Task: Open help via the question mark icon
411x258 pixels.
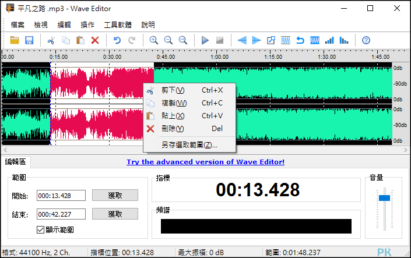Action: [366, 40]
